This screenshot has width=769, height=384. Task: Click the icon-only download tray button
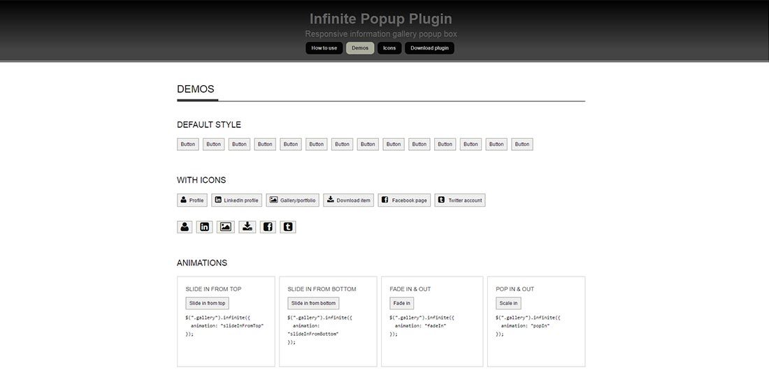click(x=247, y=227)
